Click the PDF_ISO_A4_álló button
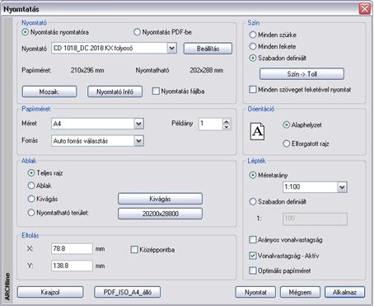Viewport: 374px width, 306px height. [127, 292]
